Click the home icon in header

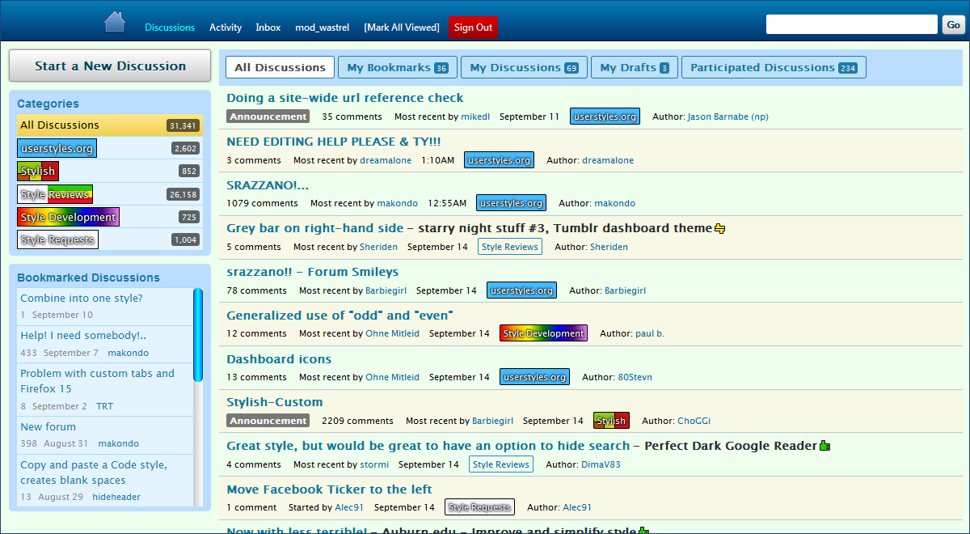coord(115,22)
